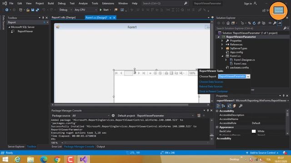Click the Choose Data Sources link

pyautogui.click(x=211, y=81)
